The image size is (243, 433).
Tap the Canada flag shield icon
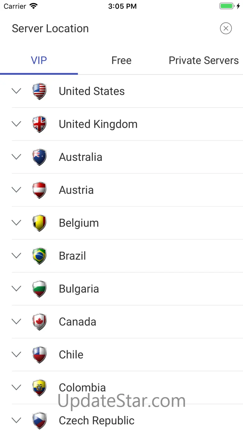coord(40,322)
